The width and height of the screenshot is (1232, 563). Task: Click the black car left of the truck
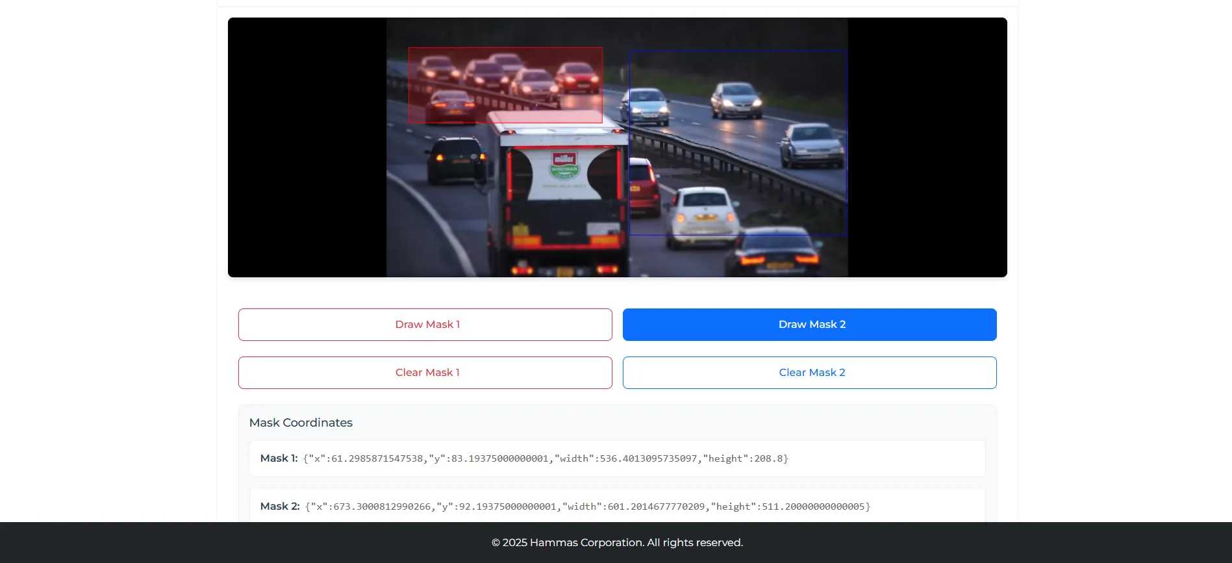coord(456,159)
